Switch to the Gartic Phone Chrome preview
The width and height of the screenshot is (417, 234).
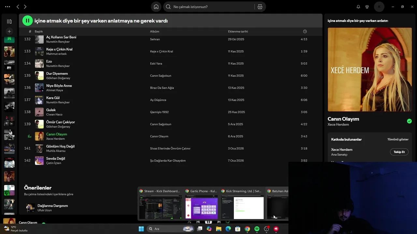(201, 204)
